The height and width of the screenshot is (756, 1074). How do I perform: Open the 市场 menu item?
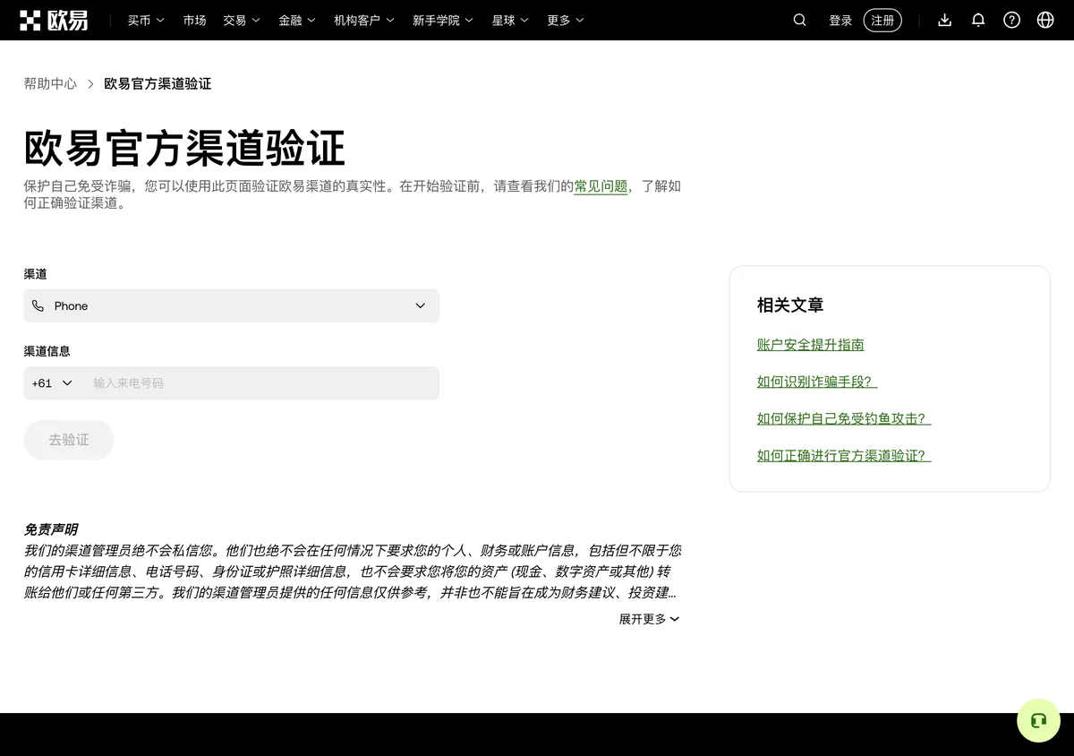tap(194, 20)
